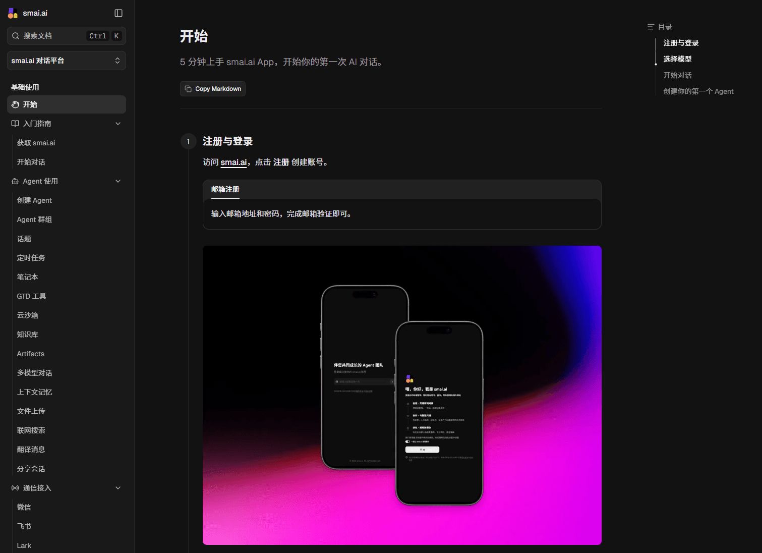Collapse the 入门指南 section chevron
762x553 pixels.
click(118, 124)
